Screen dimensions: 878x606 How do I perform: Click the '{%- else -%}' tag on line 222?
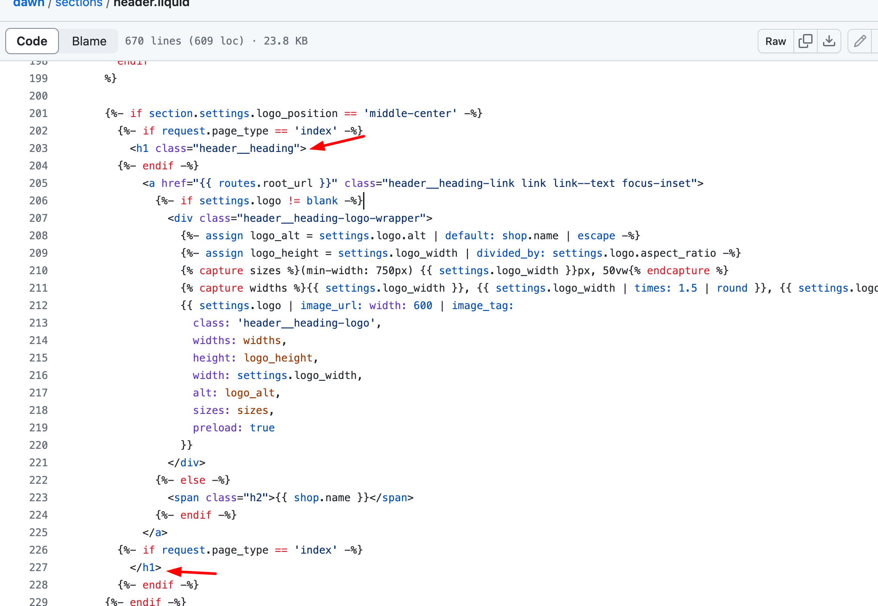coord(192,480)
